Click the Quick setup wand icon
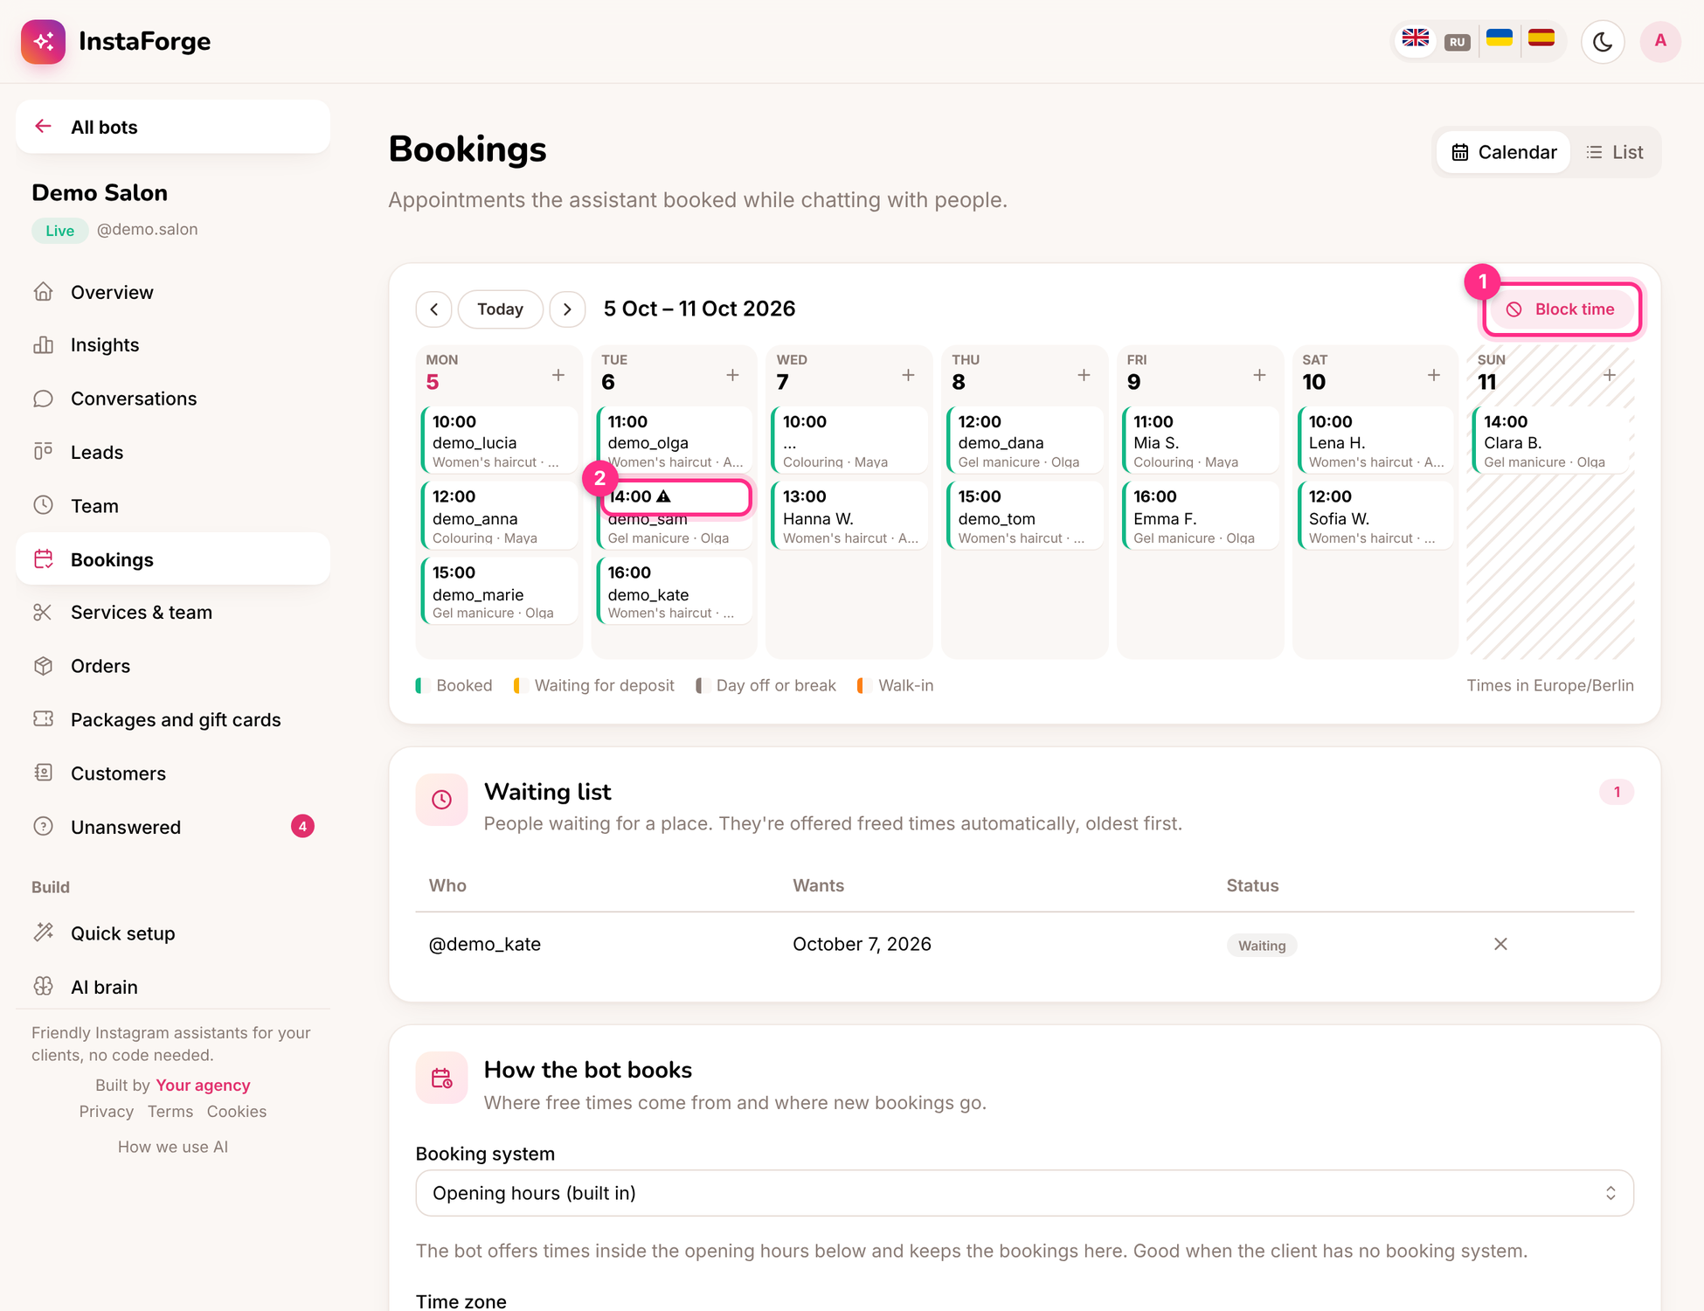Viewport: 1704px width, 1311px height. coord(43,933)
